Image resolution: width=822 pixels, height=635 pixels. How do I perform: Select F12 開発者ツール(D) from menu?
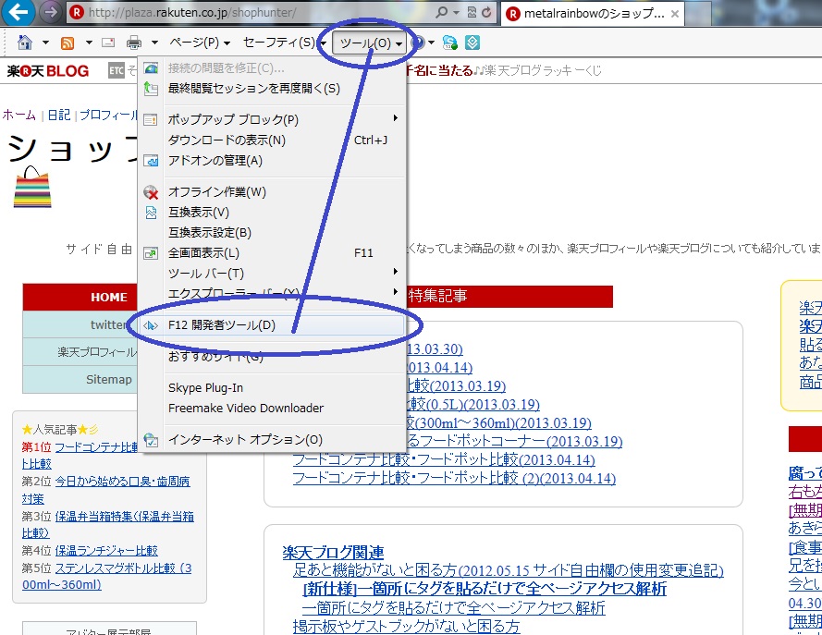tap(222, 325)
